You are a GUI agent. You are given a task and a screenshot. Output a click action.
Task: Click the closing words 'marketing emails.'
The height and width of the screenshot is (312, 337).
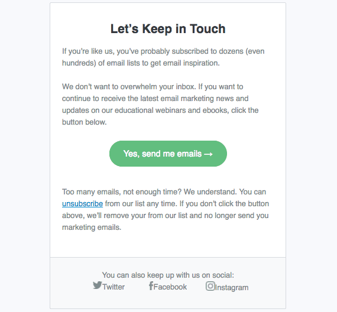(x=92, y=227)
